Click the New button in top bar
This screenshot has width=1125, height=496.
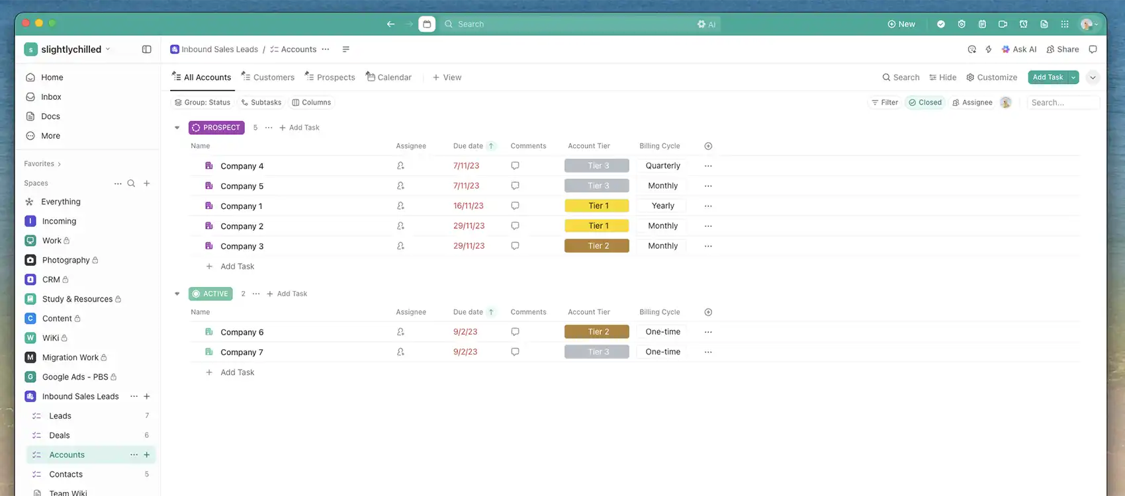901,24
